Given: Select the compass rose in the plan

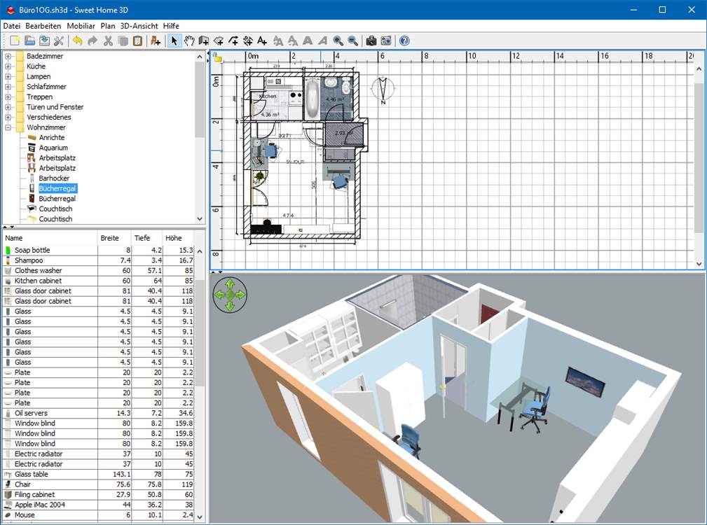Looking at the screenshot, I should click(383, 90).
